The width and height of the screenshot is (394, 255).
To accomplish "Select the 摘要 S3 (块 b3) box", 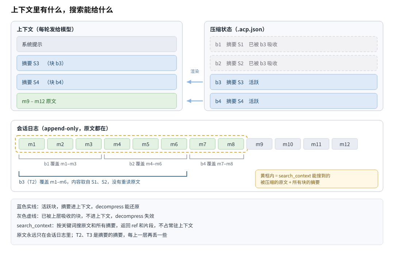I will (x=96, y=63).
